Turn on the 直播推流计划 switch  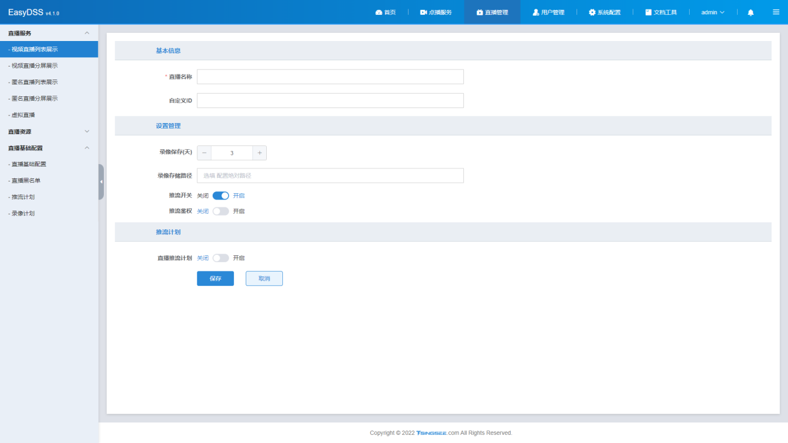tap(221, 258)
